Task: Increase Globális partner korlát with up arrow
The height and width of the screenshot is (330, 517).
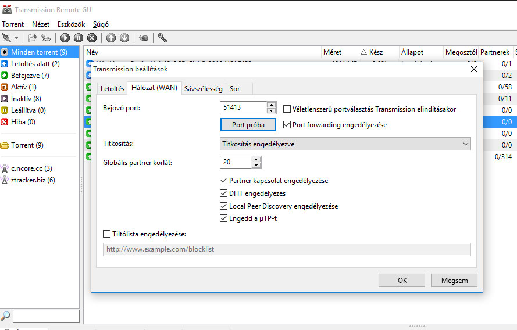Action: pyautogui.click(x=256, y=159)
